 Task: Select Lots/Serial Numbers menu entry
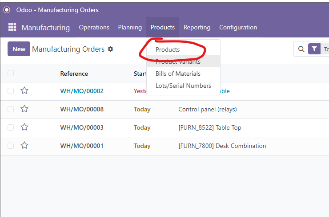coord(183,86)
